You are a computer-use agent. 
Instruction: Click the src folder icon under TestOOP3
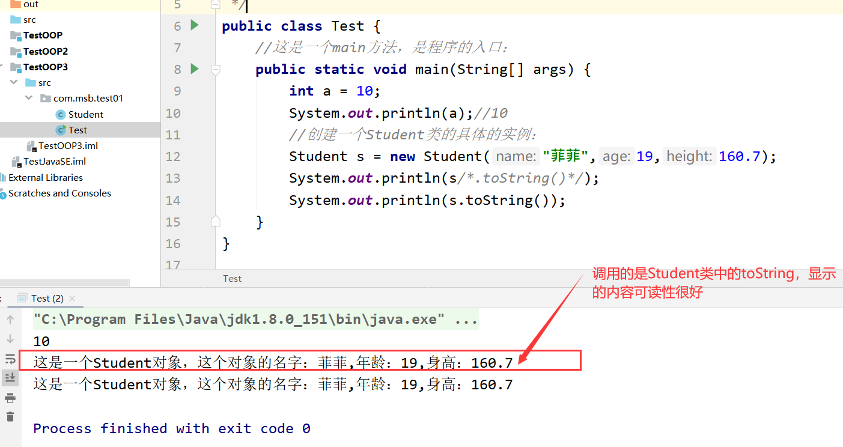pos(31,82)
